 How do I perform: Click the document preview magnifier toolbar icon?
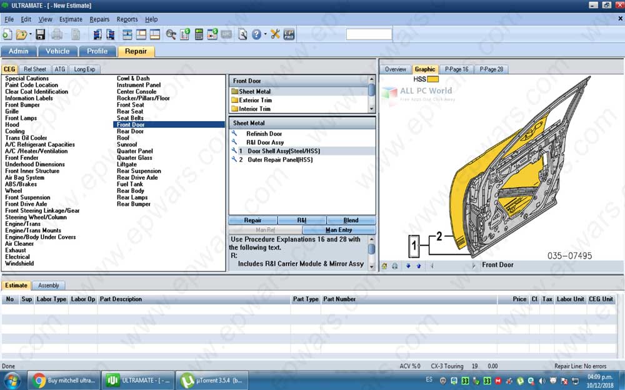242,34
